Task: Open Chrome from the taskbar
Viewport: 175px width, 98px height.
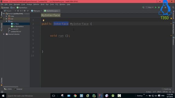Action: click(x=75, y=96)
